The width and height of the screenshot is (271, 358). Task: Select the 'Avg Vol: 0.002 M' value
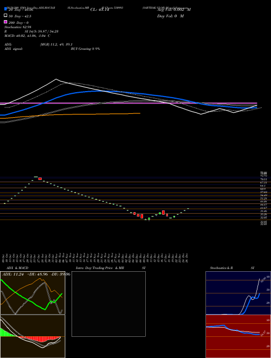174,10
